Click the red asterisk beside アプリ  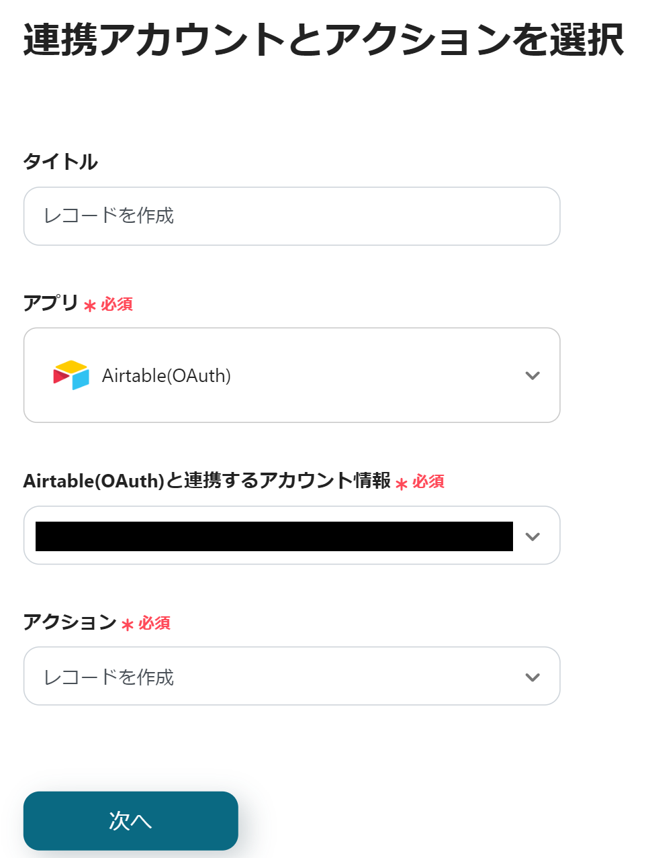(x=90, y=306)
